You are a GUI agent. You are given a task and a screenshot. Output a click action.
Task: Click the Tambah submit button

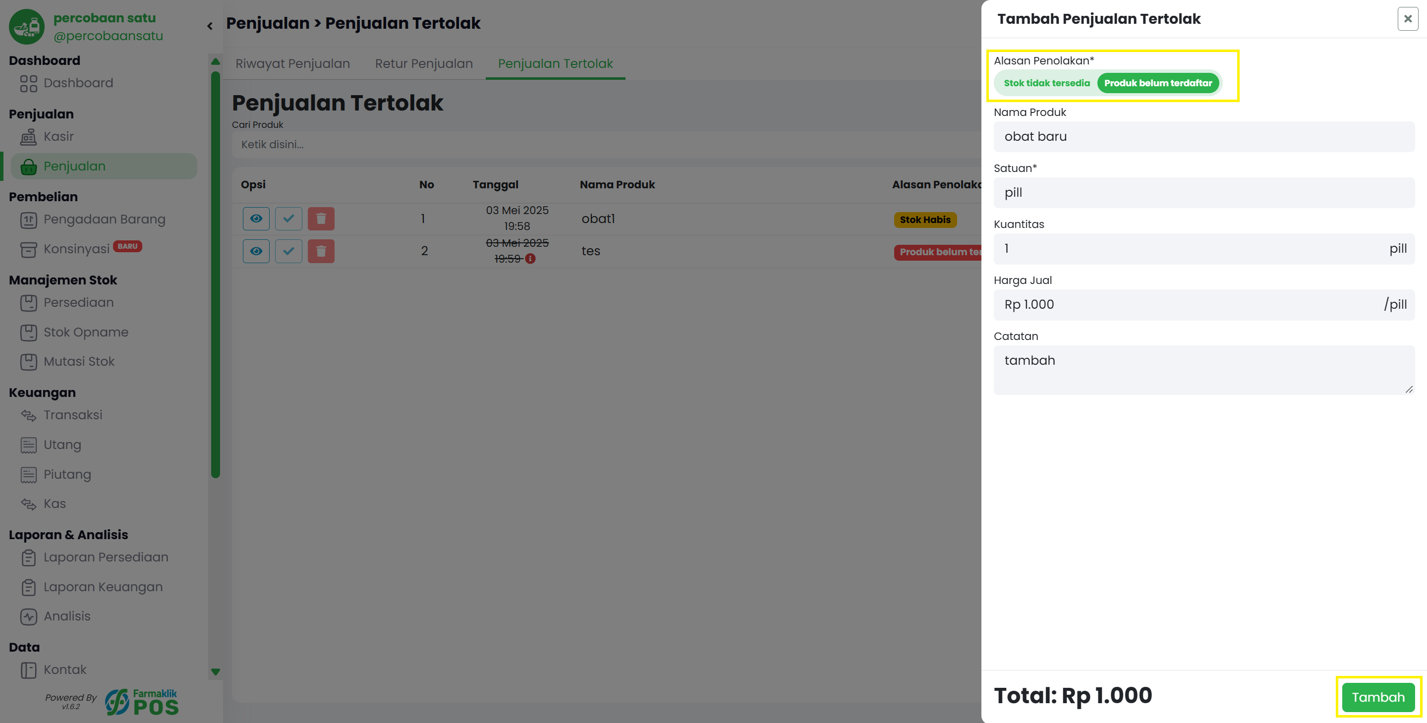coord(1378,697)
